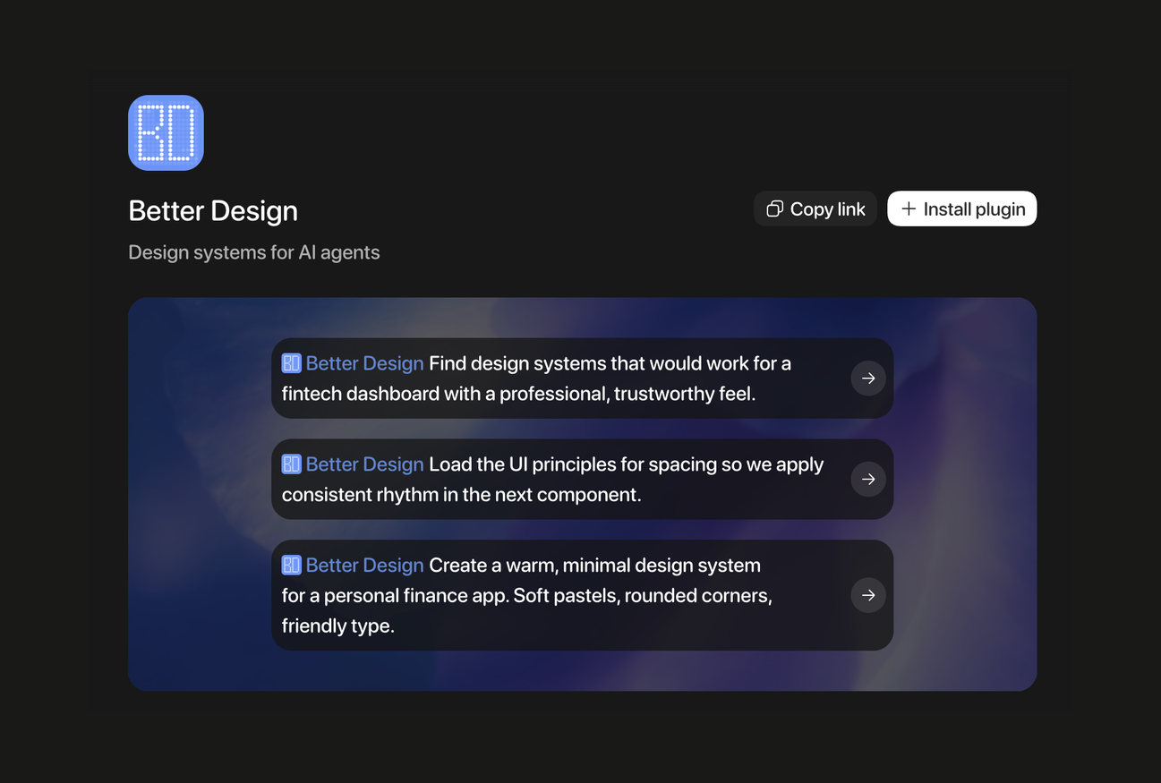Select the 'Find design systems' prompt text
Screen dimensions: 1161x783
pyautogui.click(x=537, y=379)
